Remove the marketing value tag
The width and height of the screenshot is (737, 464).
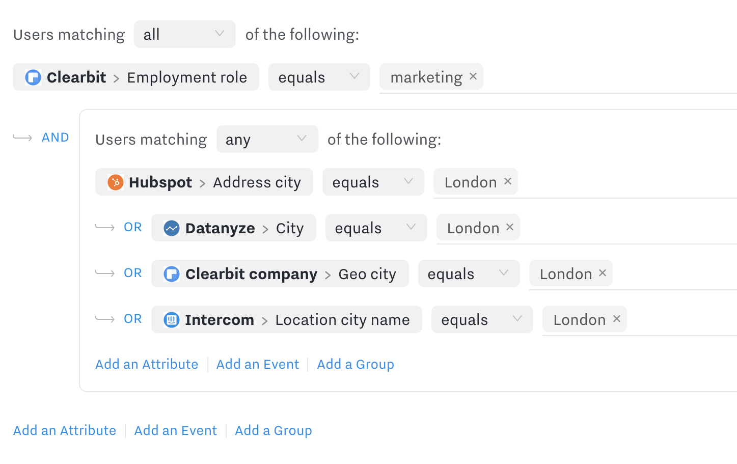tap(473, 76)
